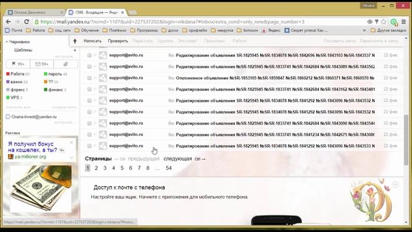Open the пароль label
This screenshot has width=412, height=232.
point(55,74)
